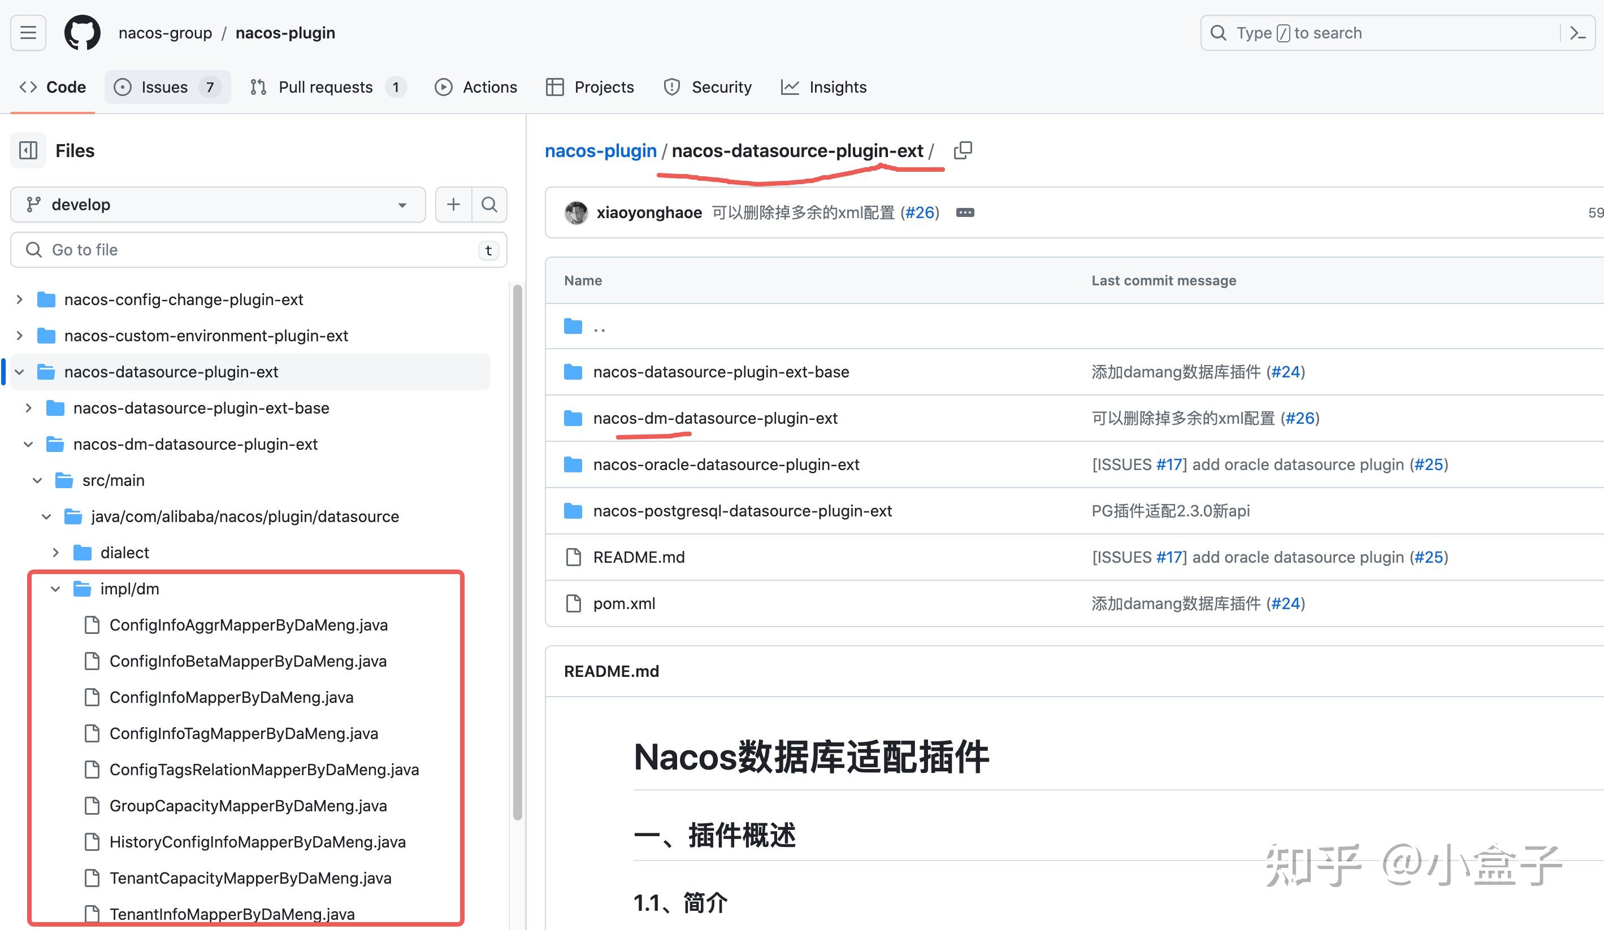Image resolution: width=1604 pixels, height=930 pixels.
Task: Switch to the Pull requests tab
Action: 326,86
